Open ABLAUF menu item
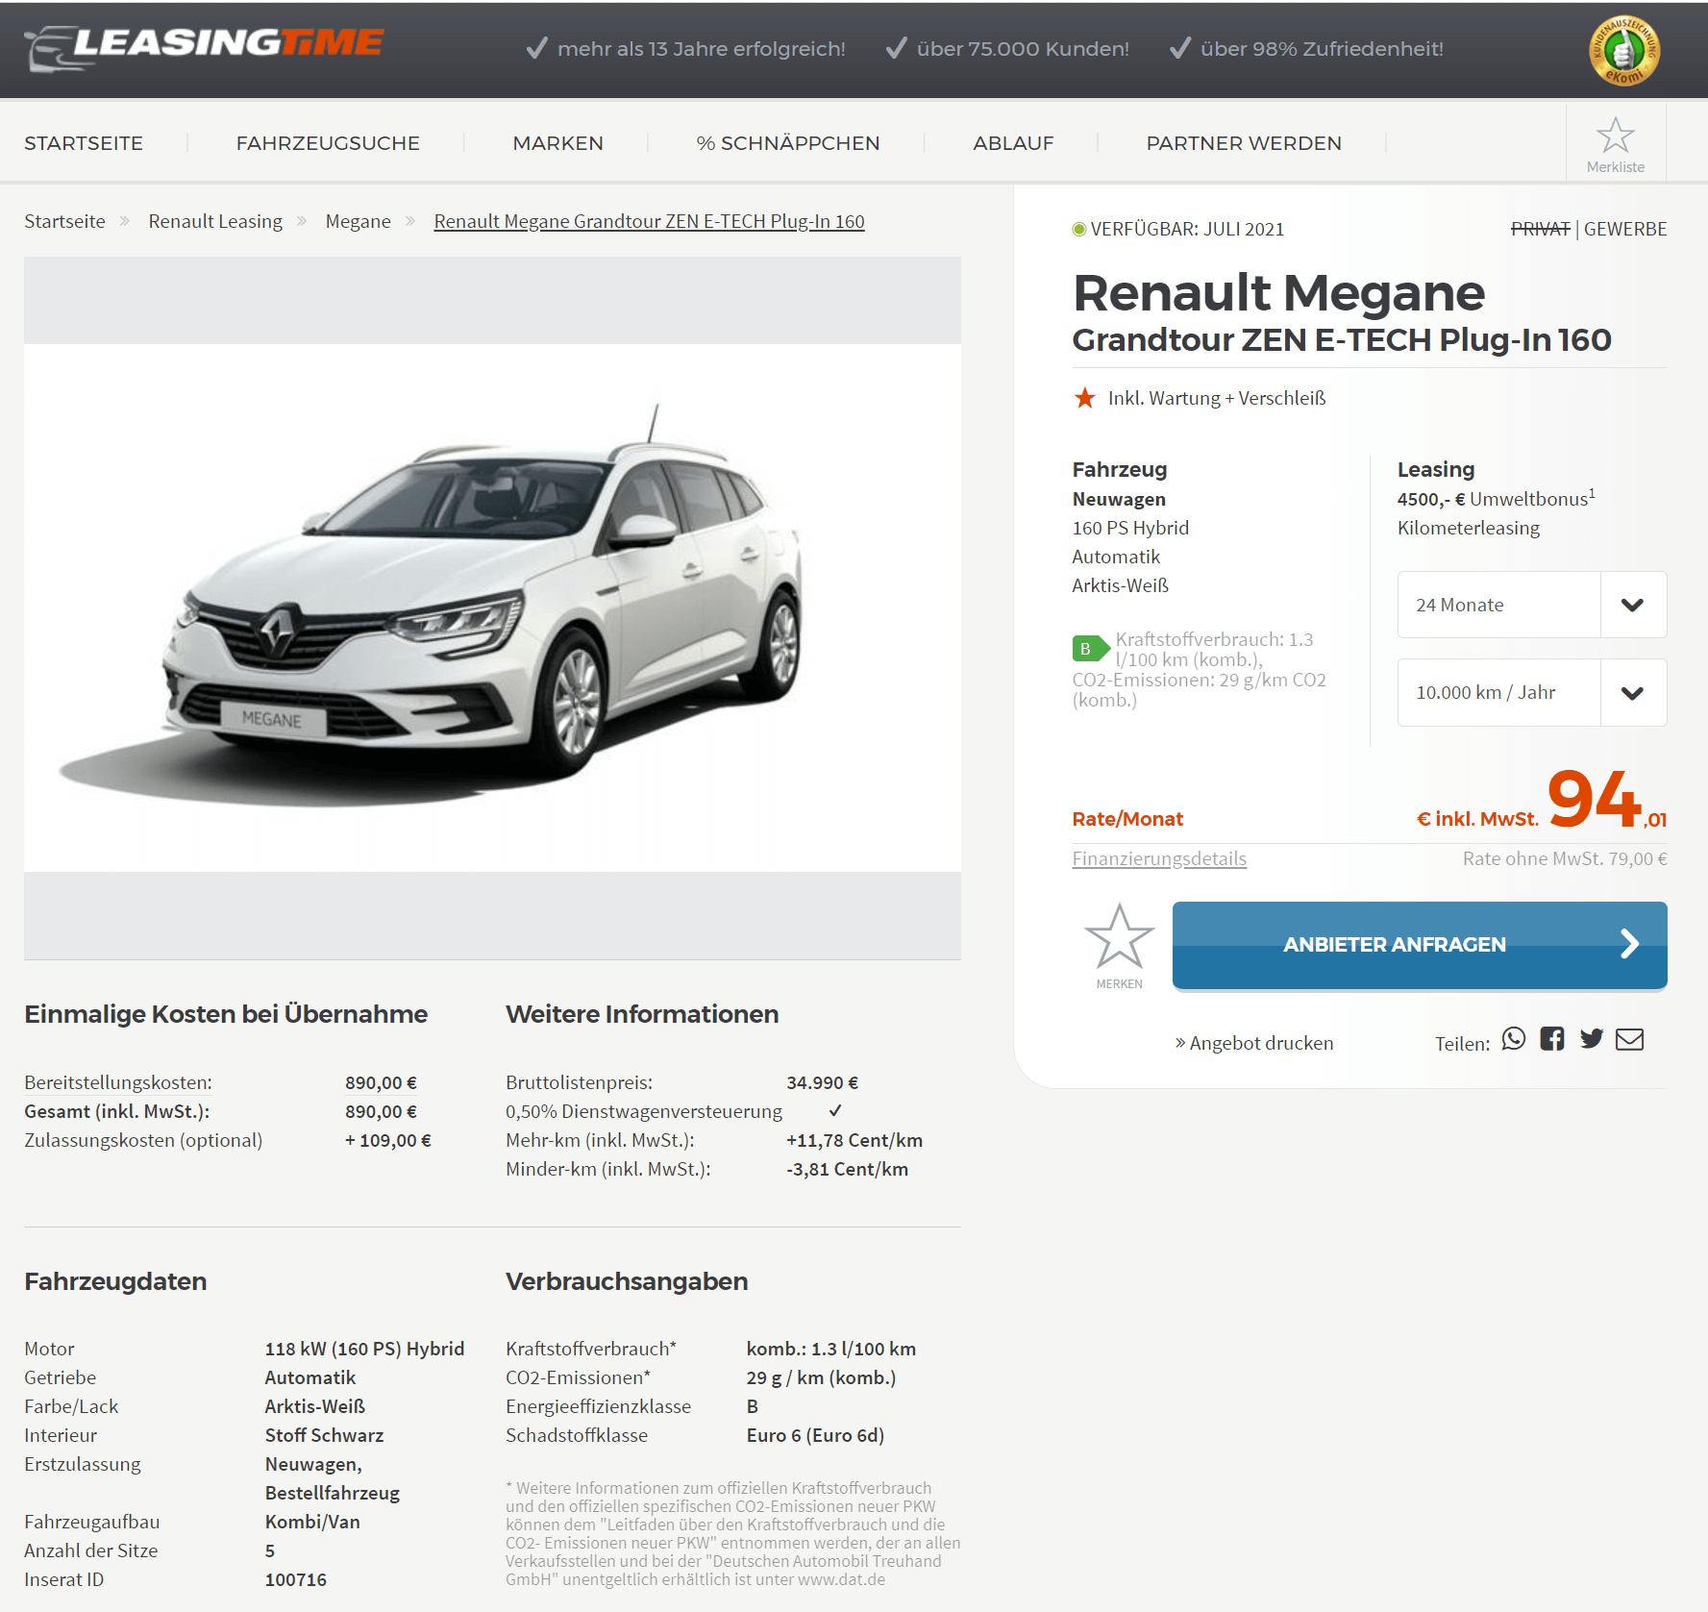Image resolution: width=1708 pixels, height=1612 pixels. pos(1014,143)
